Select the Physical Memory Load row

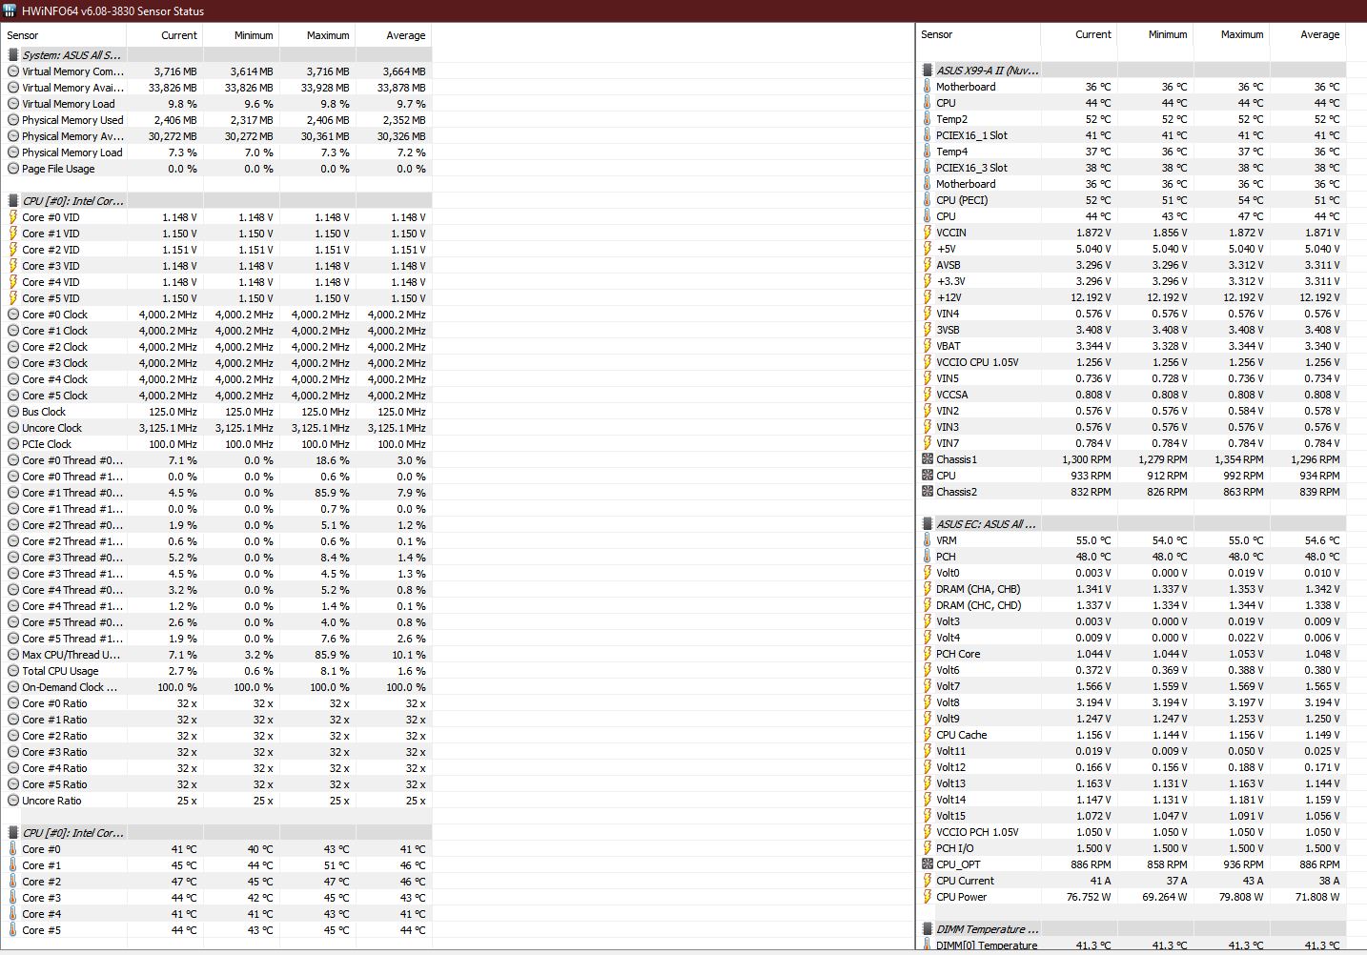[x=219, y=152]
